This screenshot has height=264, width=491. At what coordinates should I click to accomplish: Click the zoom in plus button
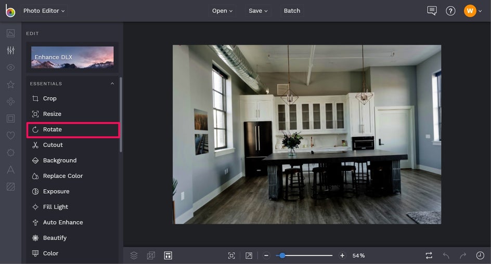[342, 256]
